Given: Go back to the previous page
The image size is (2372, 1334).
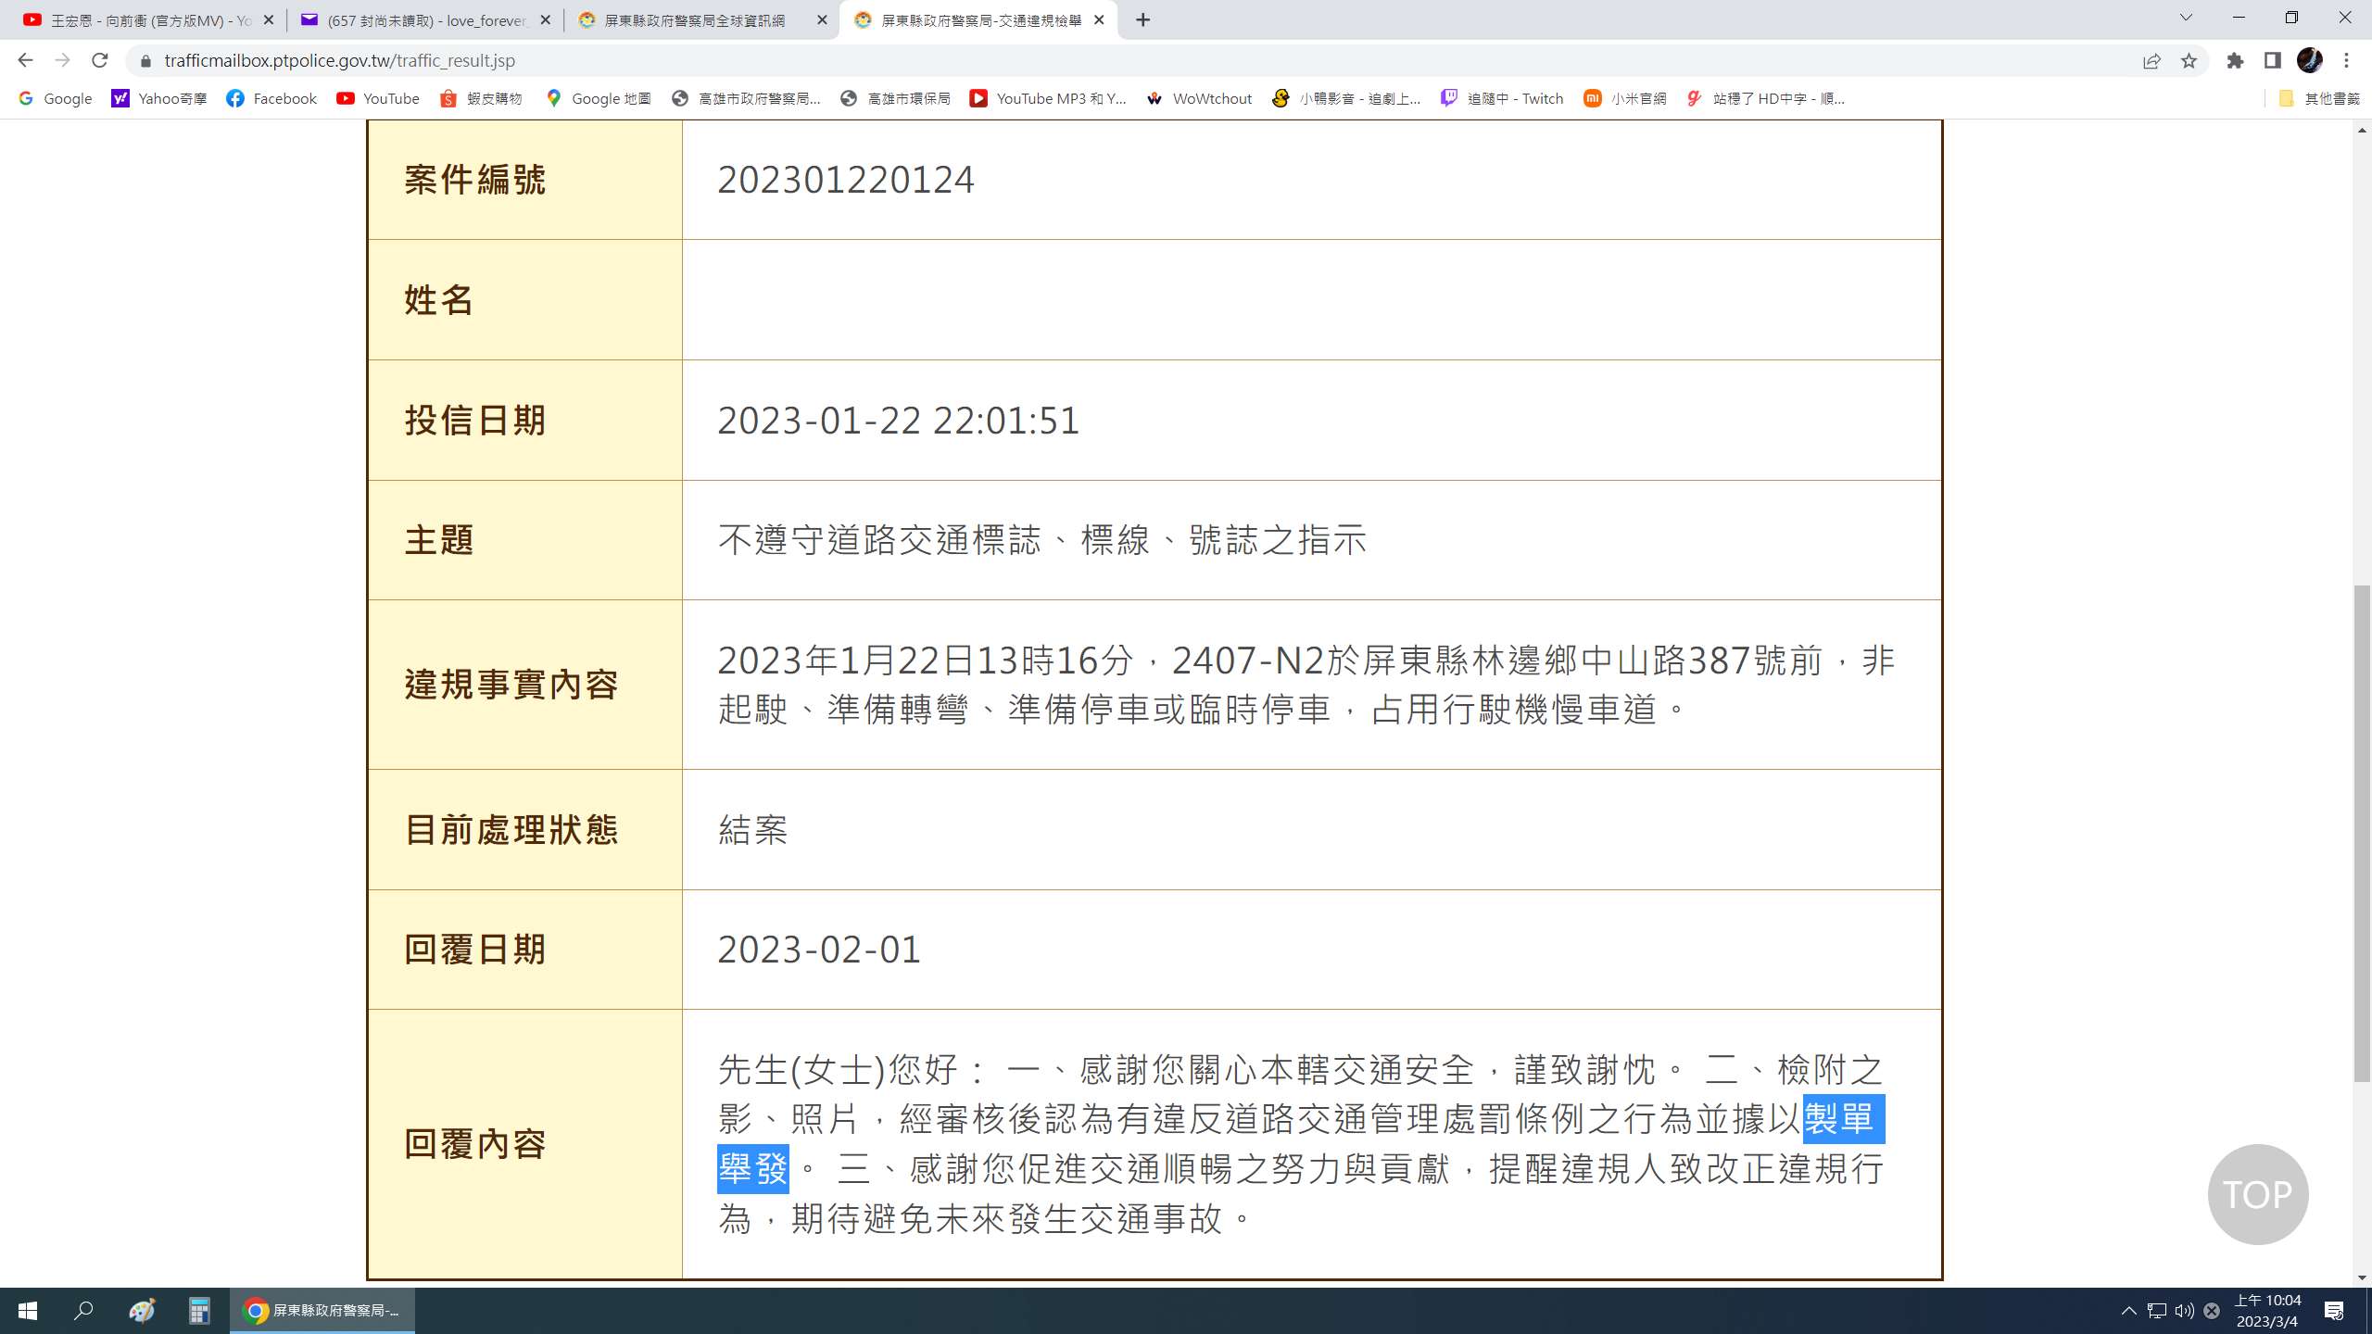Looking at the screenshot, I should tap(25, 60).
